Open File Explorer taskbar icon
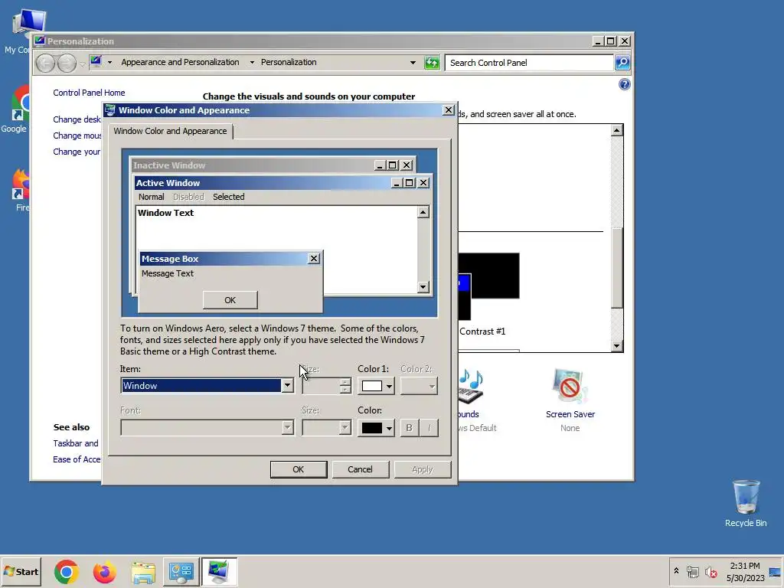 (x=143, y=572)
